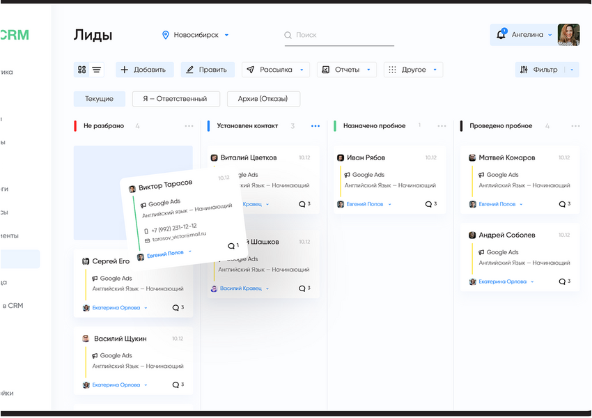Switch to the Текущие tab
The width and height of the screenshot is (592, 418).
(98, 99)
